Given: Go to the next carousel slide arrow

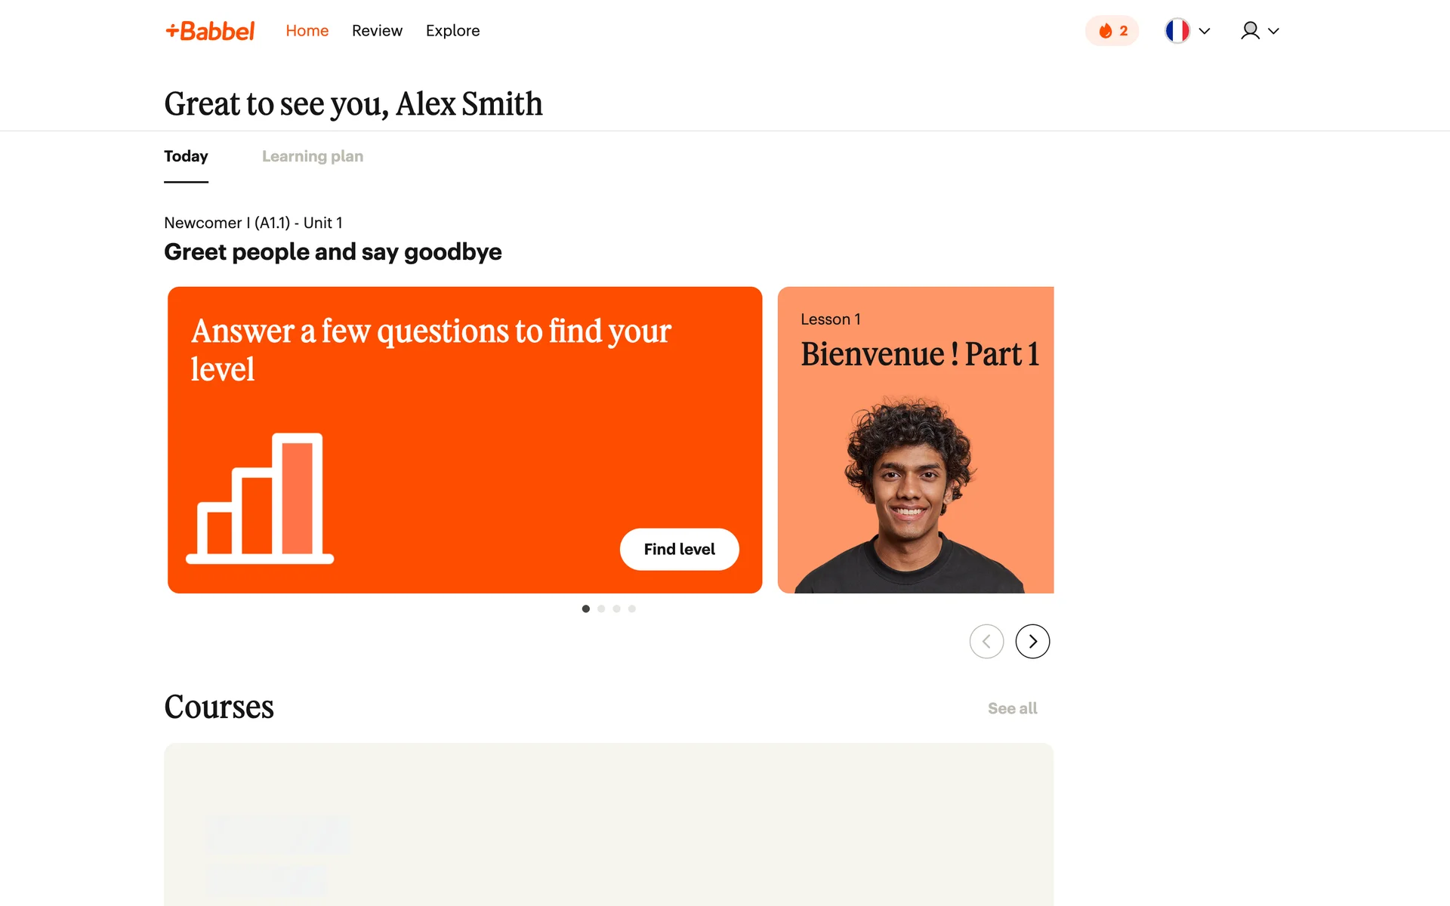Looking at the screenshot, I should tap(1032, 642).
